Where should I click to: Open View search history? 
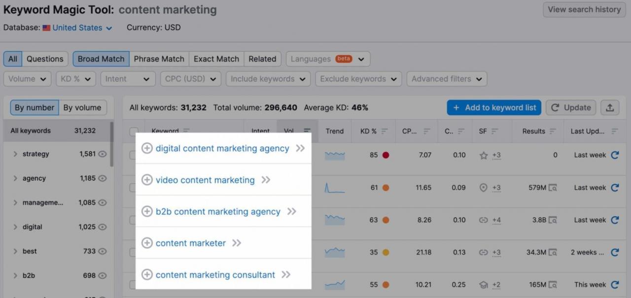[584, 10]
